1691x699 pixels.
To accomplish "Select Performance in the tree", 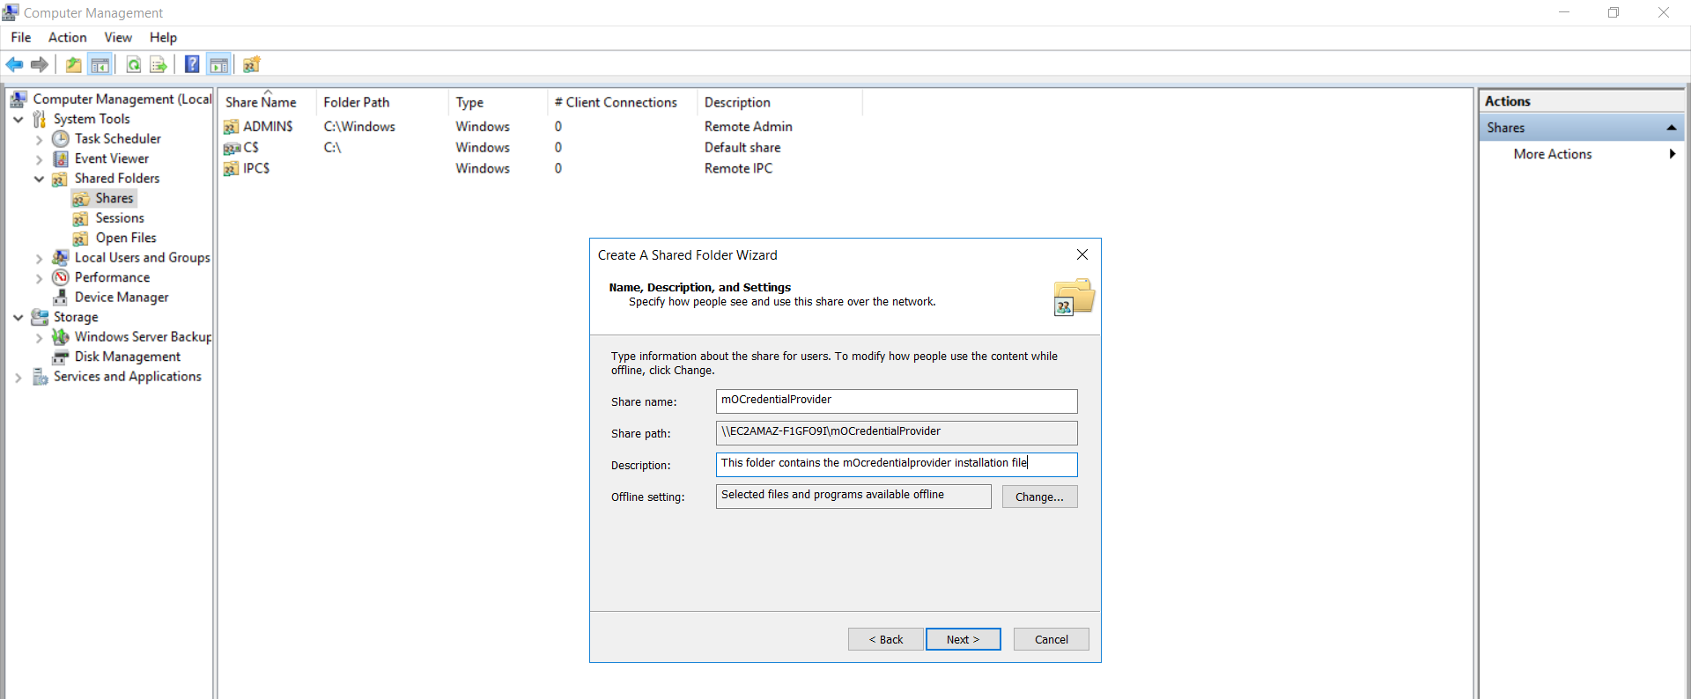I will point(112,277).
